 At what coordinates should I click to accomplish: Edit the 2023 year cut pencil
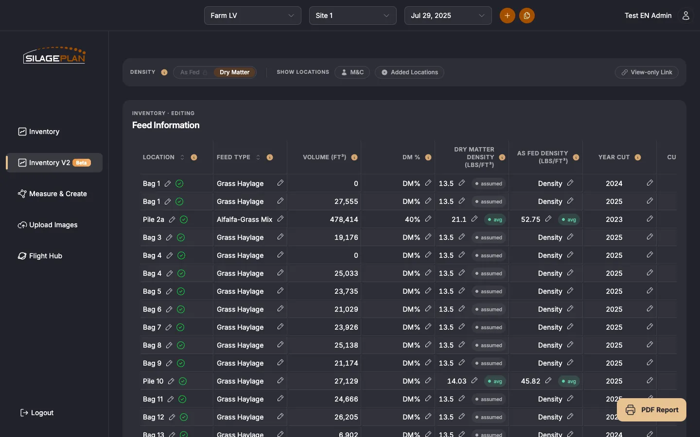point(650,219)
